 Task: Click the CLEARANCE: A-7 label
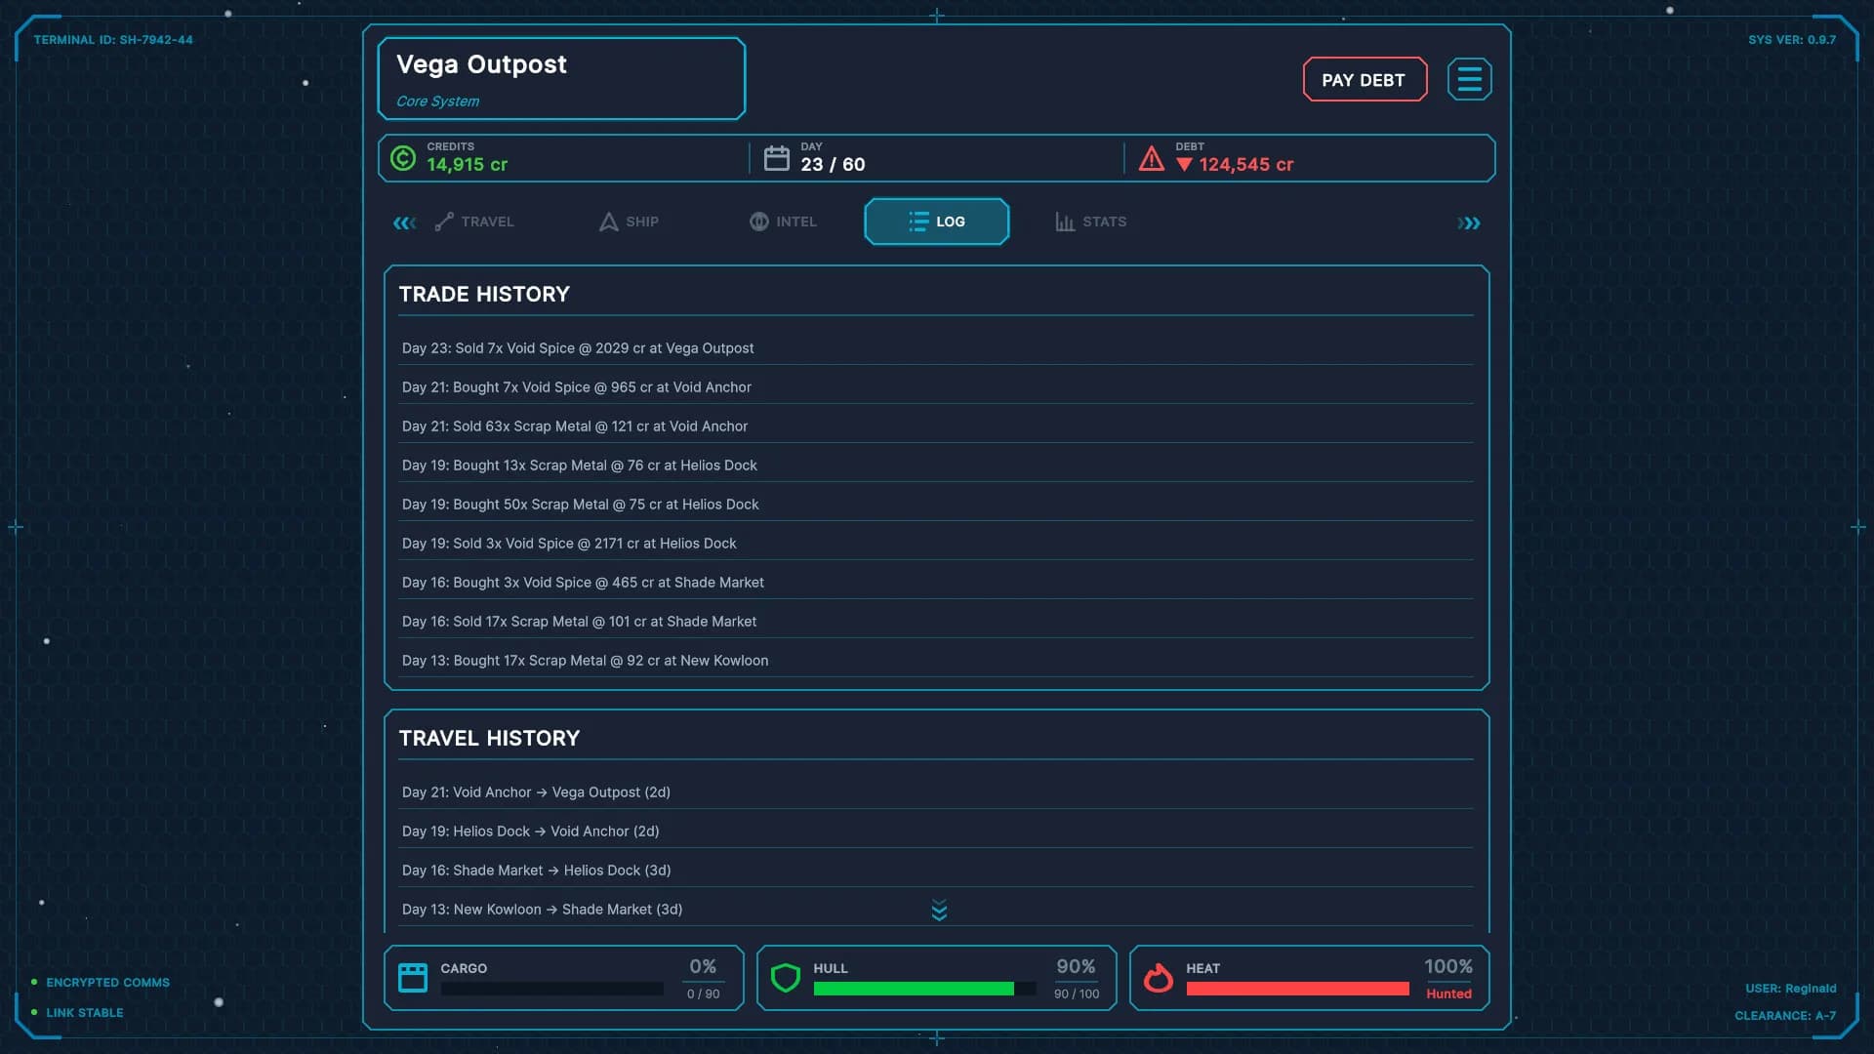click(1785, 1016)
